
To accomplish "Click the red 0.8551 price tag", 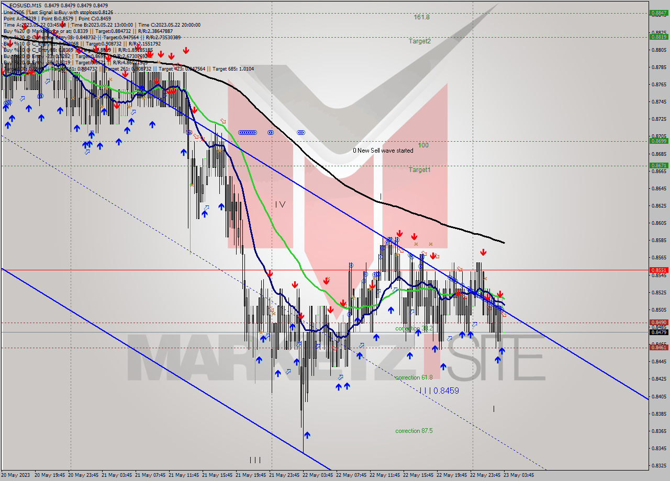I will click(x=658, y=270).
